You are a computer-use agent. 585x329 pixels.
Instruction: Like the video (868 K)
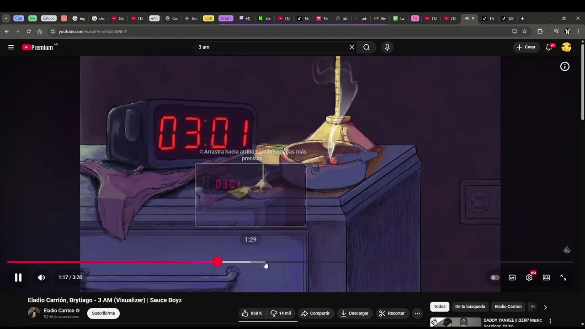pos(252,313)
